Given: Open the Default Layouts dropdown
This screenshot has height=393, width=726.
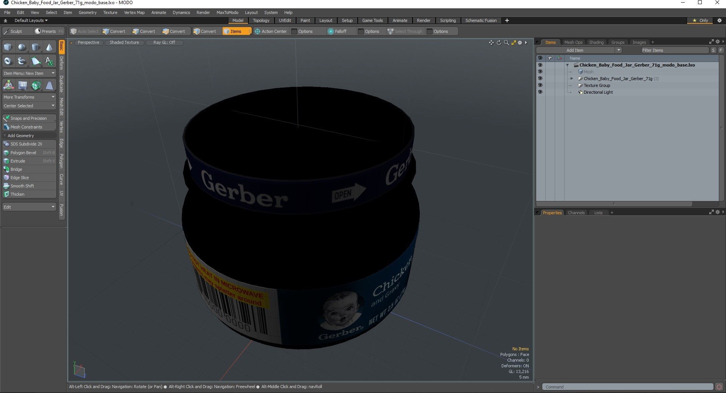Looking at the screenshot, I should point(31,20).
